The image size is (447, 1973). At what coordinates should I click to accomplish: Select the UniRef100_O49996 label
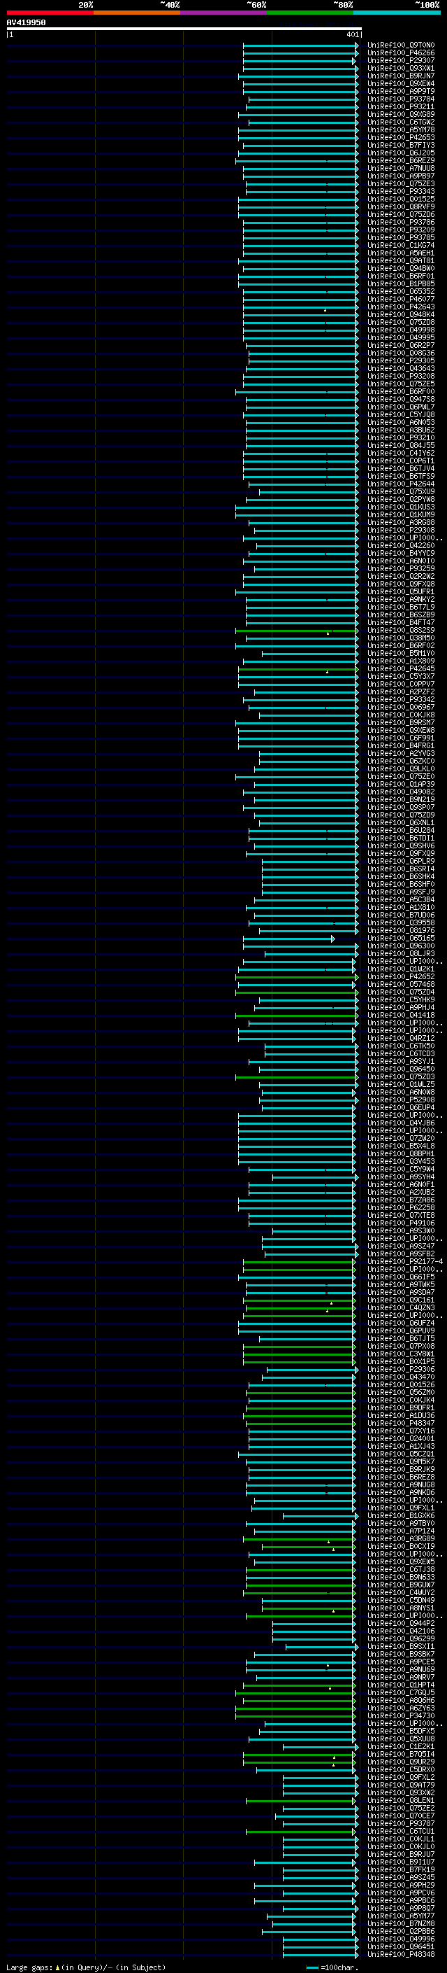click(400, 1939)
